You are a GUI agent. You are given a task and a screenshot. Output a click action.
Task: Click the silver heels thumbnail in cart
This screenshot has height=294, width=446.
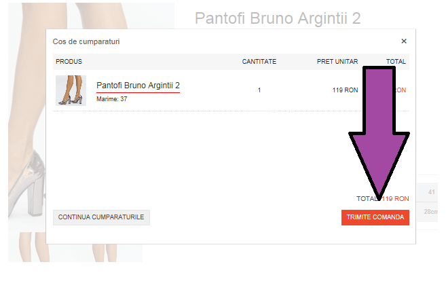coord(71,90)
